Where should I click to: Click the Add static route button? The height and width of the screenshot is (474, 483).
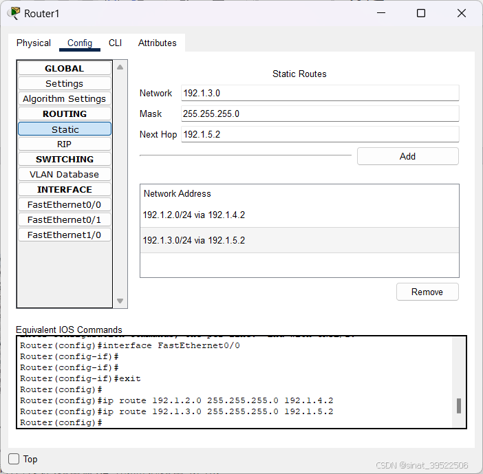pos(407,156)
